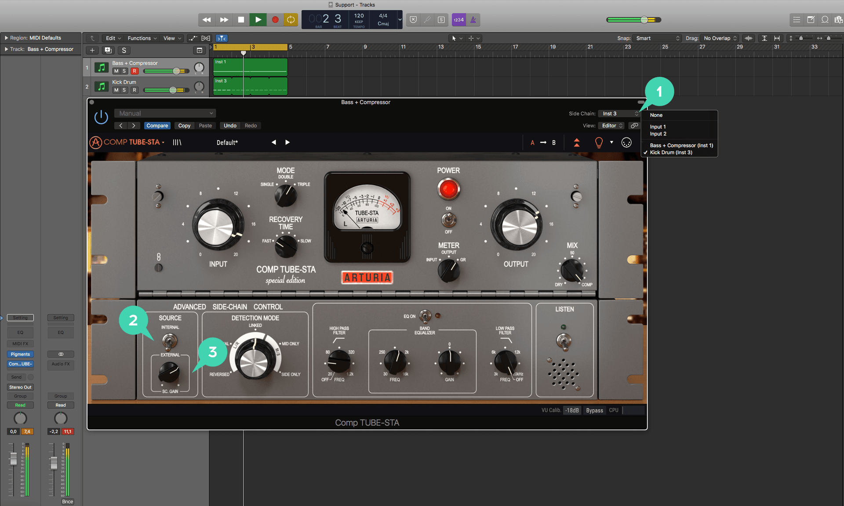Open the View menu in Tracks area
This screenshot has width=844, height=506.
(172, 38)
